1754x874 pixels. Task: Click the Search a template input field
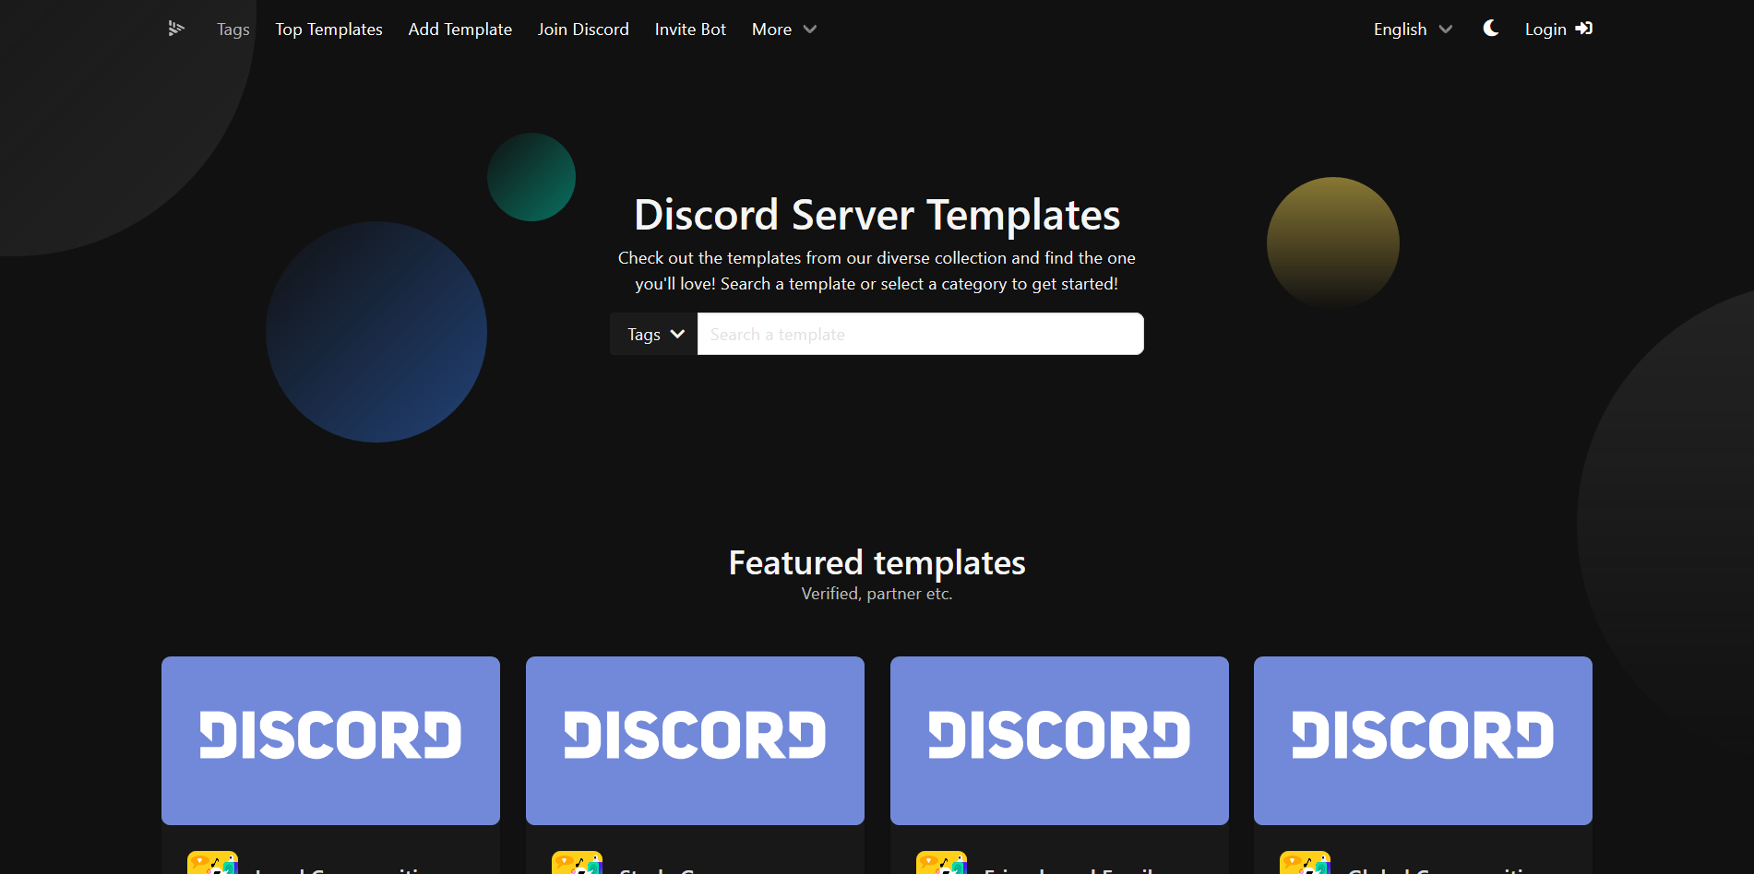tap(920, 334)
